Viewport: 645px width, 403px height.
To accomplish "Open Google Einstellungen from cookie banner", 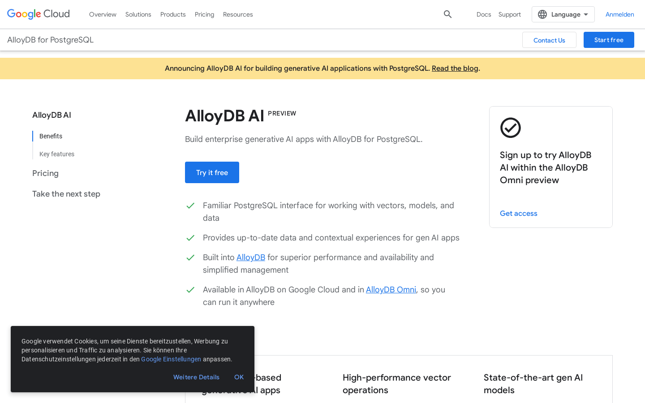I will point(171,359).
